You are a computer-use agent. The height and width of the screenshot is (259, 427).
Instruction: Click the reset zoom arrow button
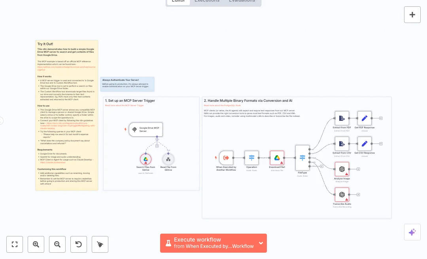tap(79, 244)
